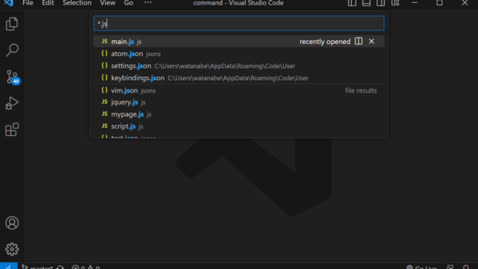Viewport: 478px width, 269px height.
Task: Open the Explorer view in activity bar
Action: pyautogui.click(x=12, y=24)
